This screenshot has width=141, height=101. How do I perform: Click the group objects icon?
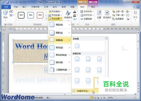coord(128,15)
